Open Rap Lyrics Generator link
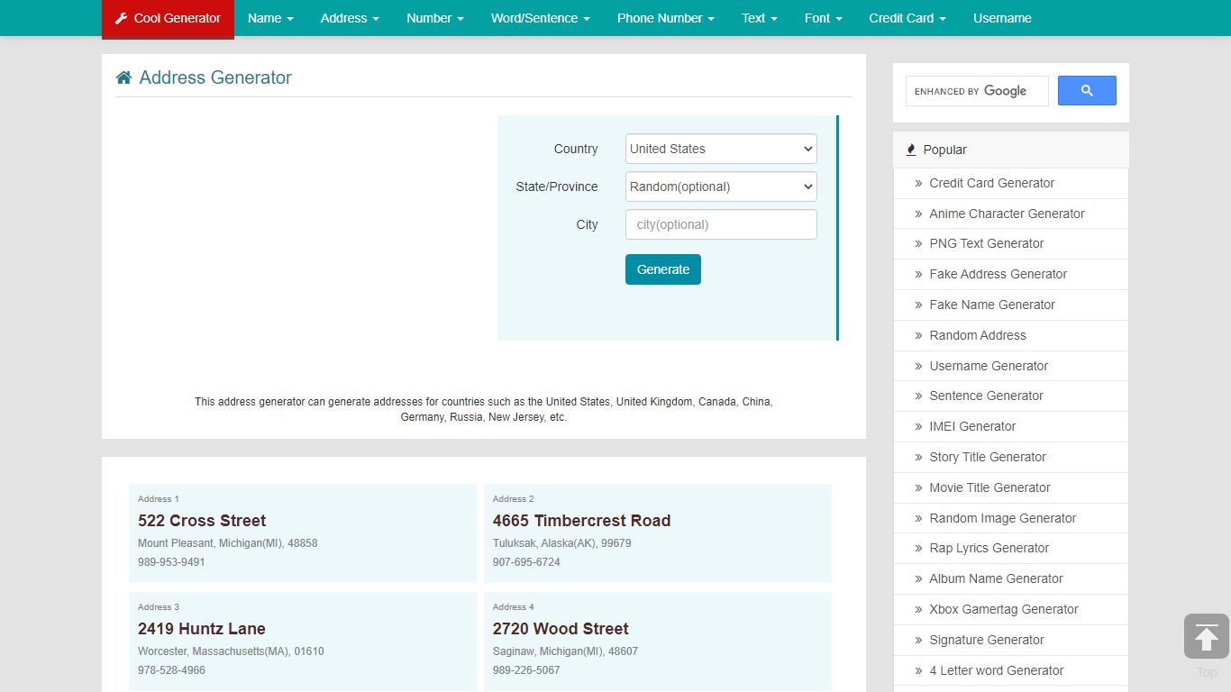 [x=989, y=548]
